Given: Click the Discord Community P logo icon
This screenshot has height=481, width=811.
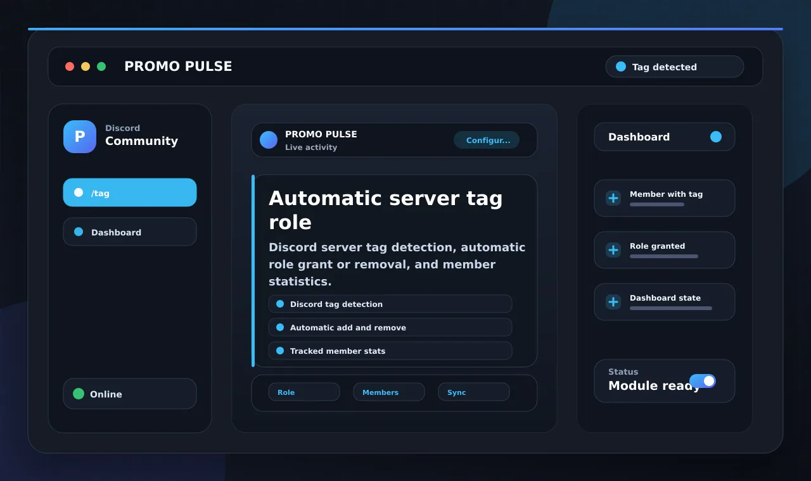Looking at the screenshot, I should pos(80,137).
